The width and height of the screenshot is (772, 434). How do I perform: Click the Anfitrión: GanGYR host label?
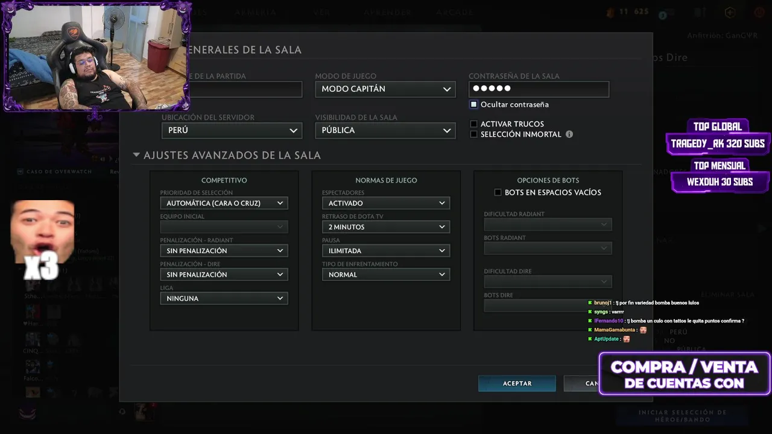tap(722, 36)
